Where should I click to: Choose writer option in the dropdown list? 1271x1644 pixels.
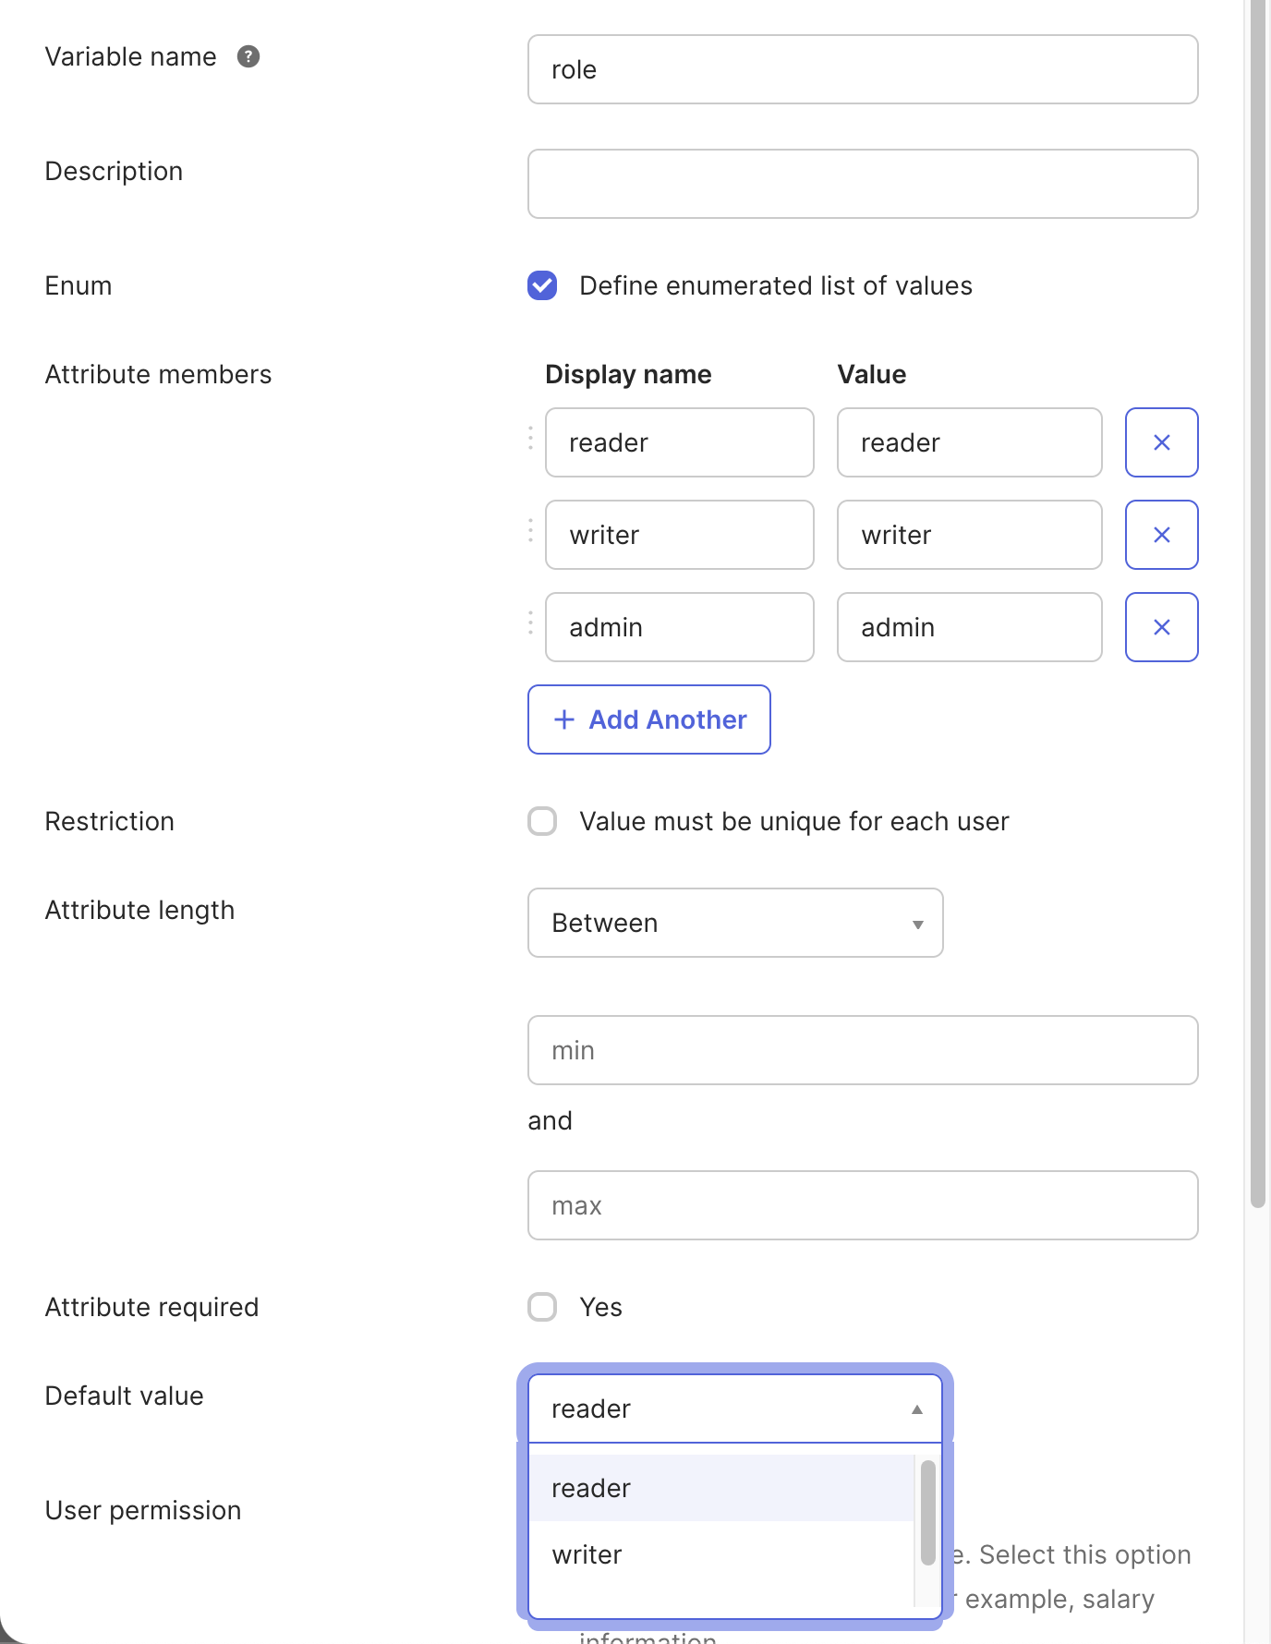point(720,1554)
